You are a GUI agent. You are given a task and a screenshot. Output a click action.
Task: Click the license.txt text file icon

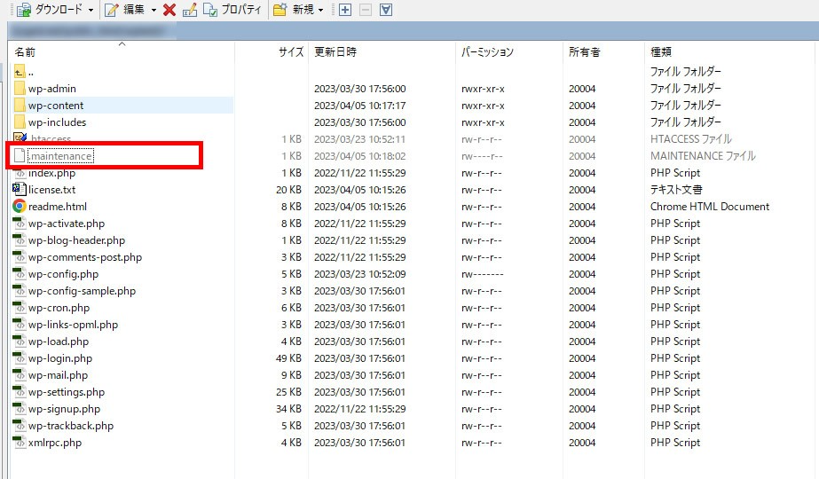(20, 189)
